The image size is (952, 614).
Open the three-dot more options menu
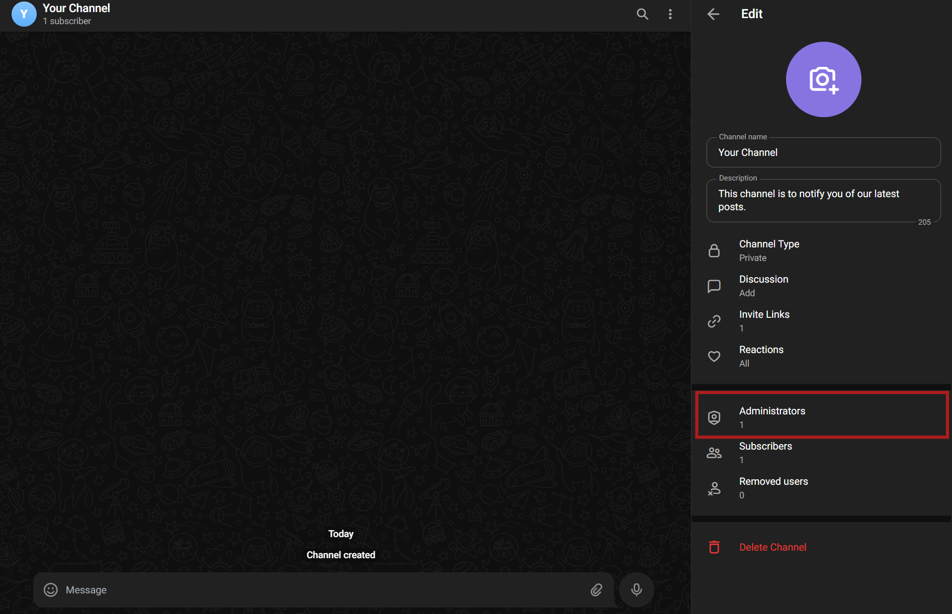pyautogui.click(x=670, y=14)
